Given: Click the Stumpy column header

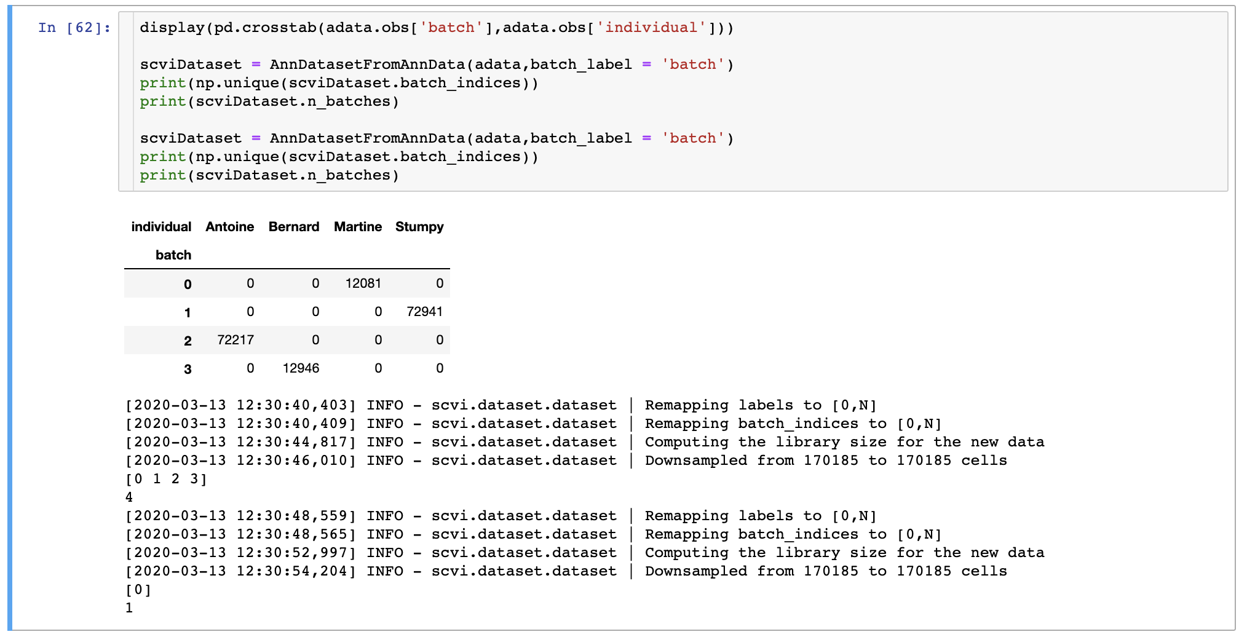Looking at the screenshot, I should [x=419, y=227].
